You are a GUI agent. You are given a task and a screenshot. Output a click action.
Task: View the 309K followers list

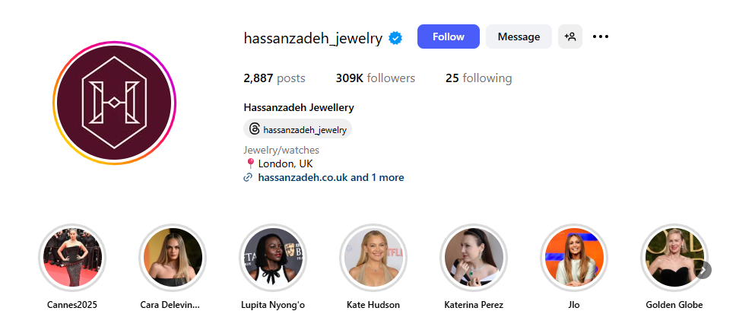376,78
